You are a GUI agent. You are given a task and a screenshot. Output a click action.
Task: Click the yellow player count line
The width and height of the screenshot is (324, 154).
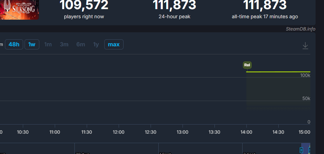278,72
